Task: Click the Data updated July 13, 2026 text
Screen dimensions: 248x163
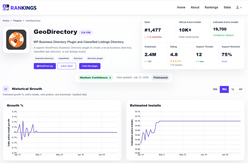Action: [x=132, y=78]
